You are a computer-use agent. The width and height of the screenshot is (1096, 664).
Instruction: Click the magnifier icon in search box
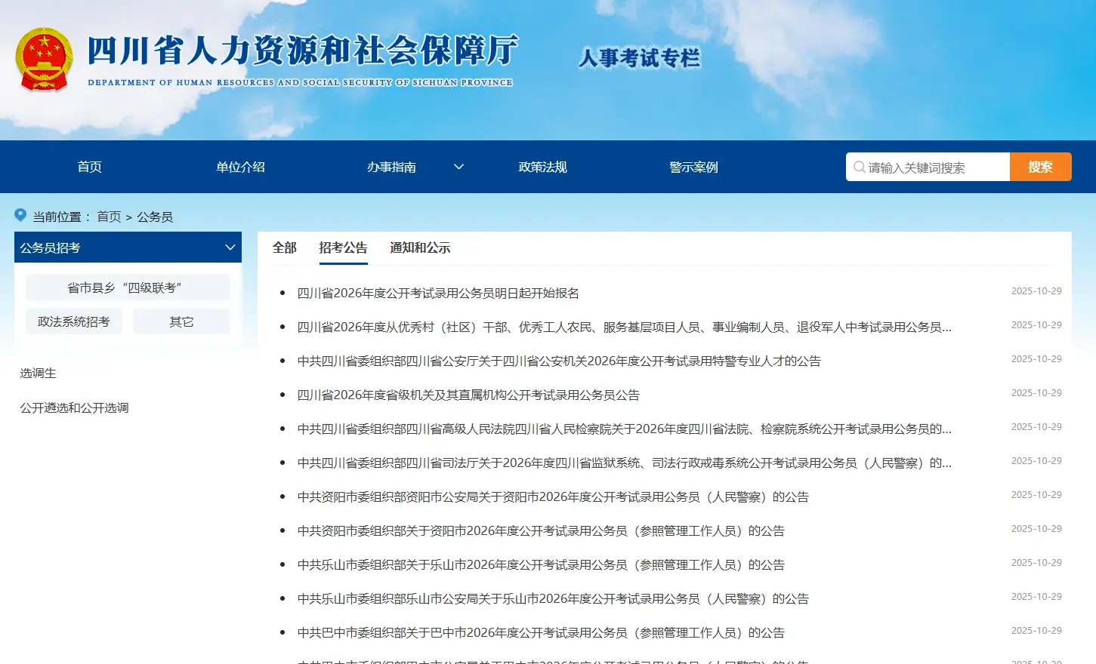point(859,167)
